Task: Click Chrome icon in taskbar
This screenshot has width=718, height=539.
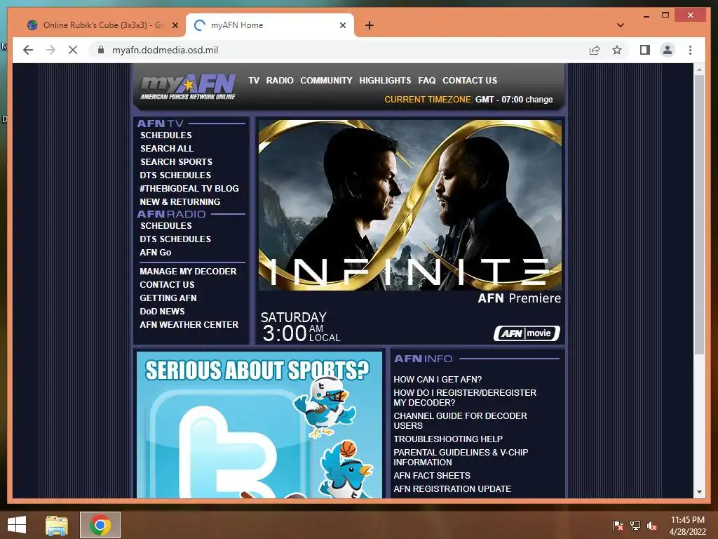Action: pyautogui.click(x=100, y=525)
